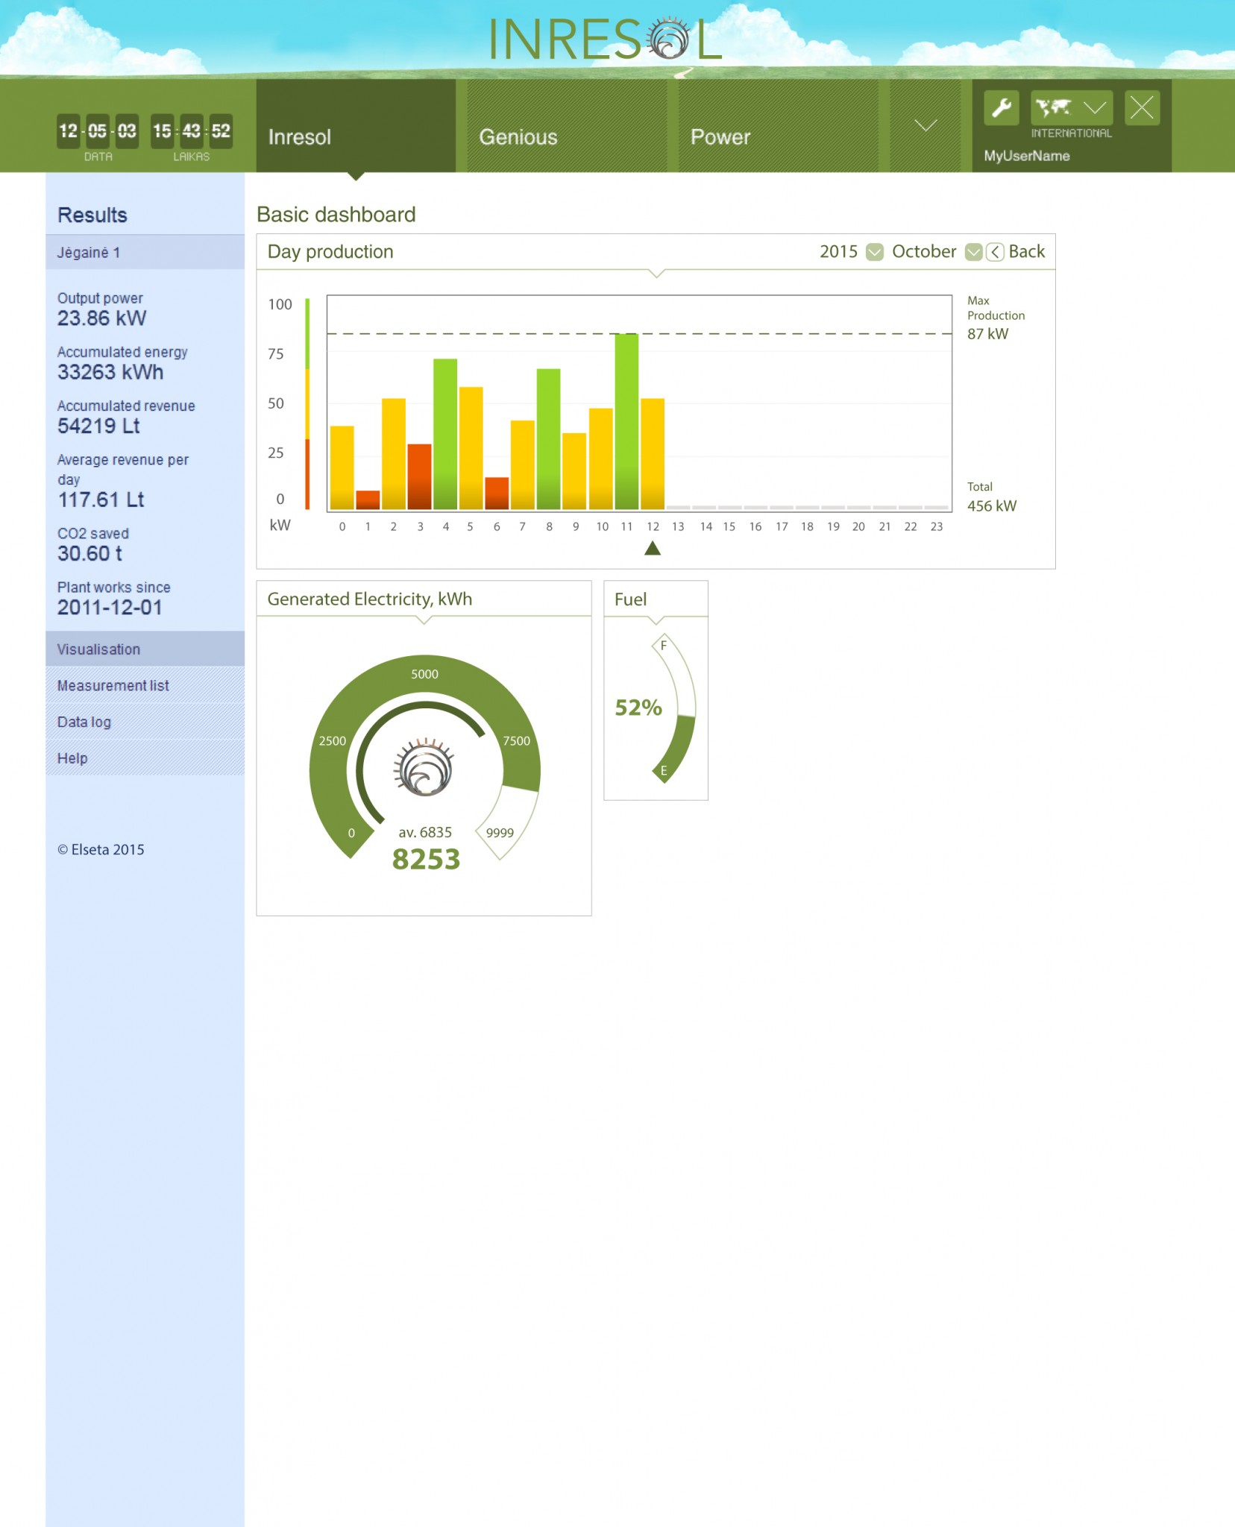Click the F marker on fuel gauge
The height and width of the screenshot is (1527, 1235).
663,645
